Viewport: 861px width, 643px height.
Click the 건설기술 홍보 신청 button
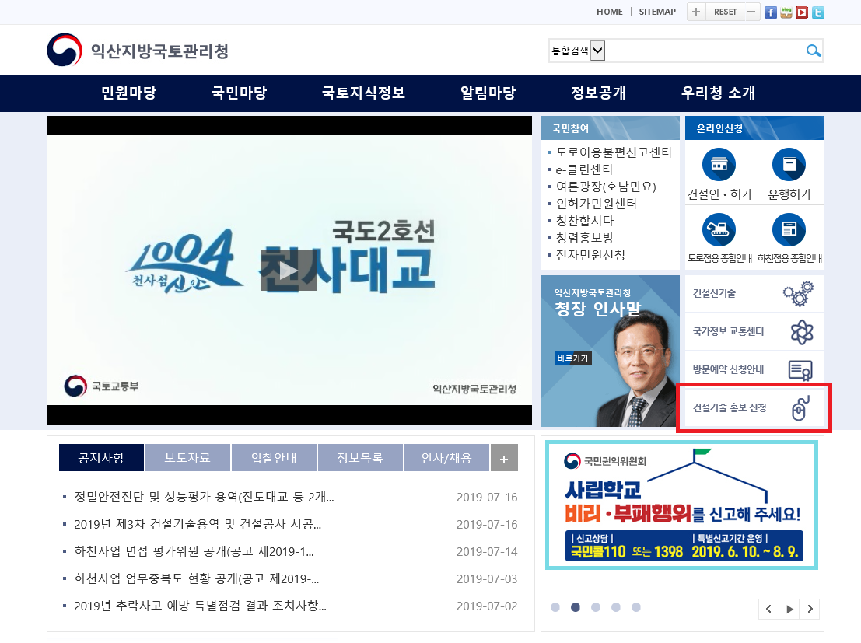[x=754, y=407]
